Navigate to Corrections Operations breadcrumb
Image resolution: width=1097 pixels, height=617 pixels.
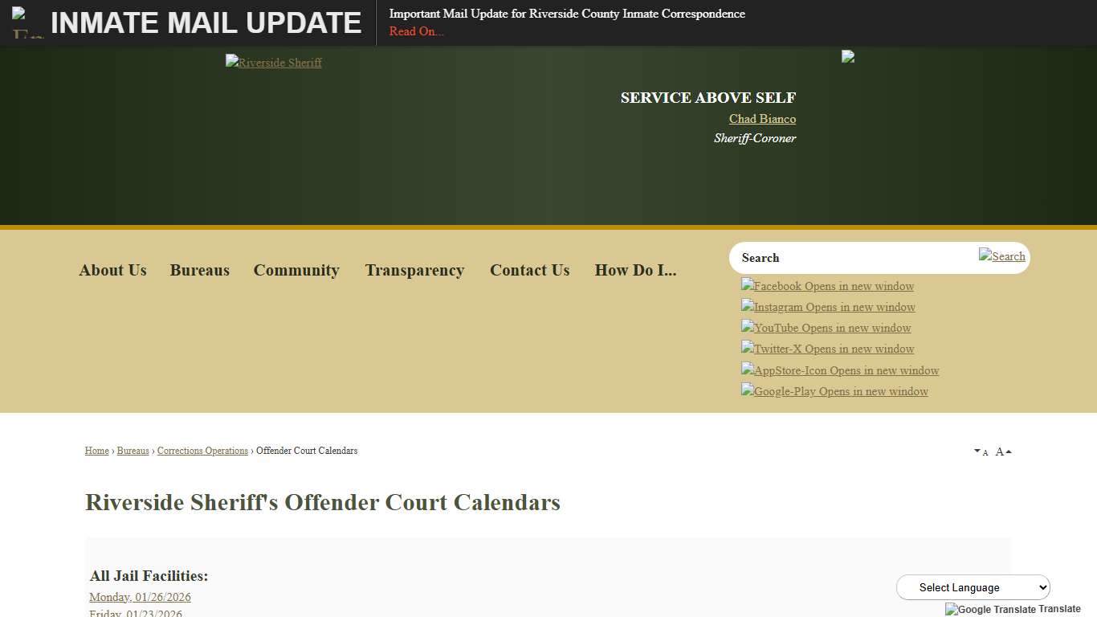(x=202, y=451)
